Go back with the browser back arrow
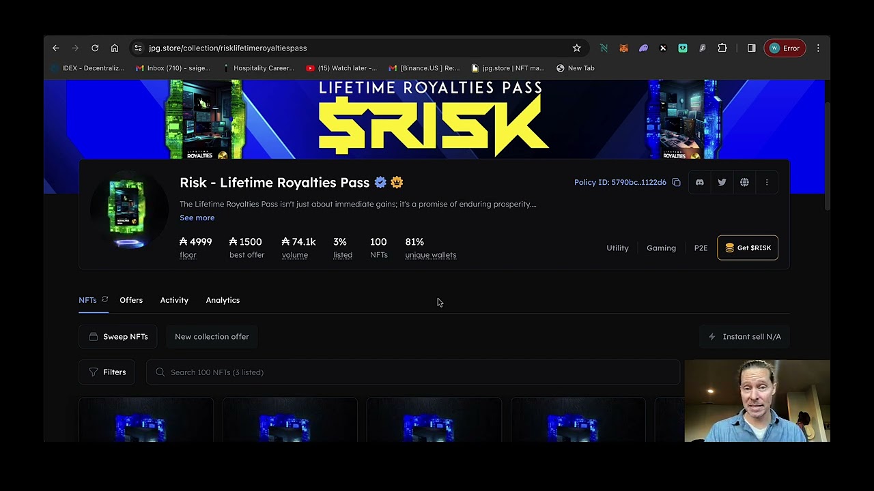The width and height of the screenshot is (874, 491). pyautogui.click(x=56, y=48)
